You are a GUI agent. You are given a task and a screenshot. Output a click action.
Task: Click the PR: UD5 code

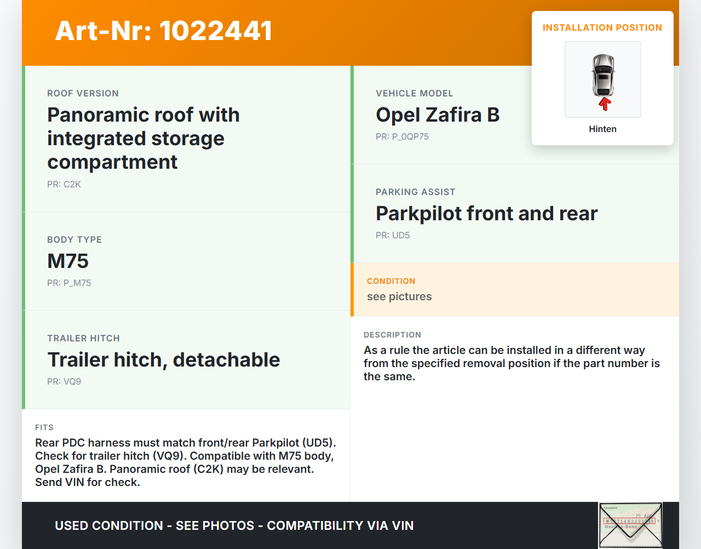click(x=393, y=235)
